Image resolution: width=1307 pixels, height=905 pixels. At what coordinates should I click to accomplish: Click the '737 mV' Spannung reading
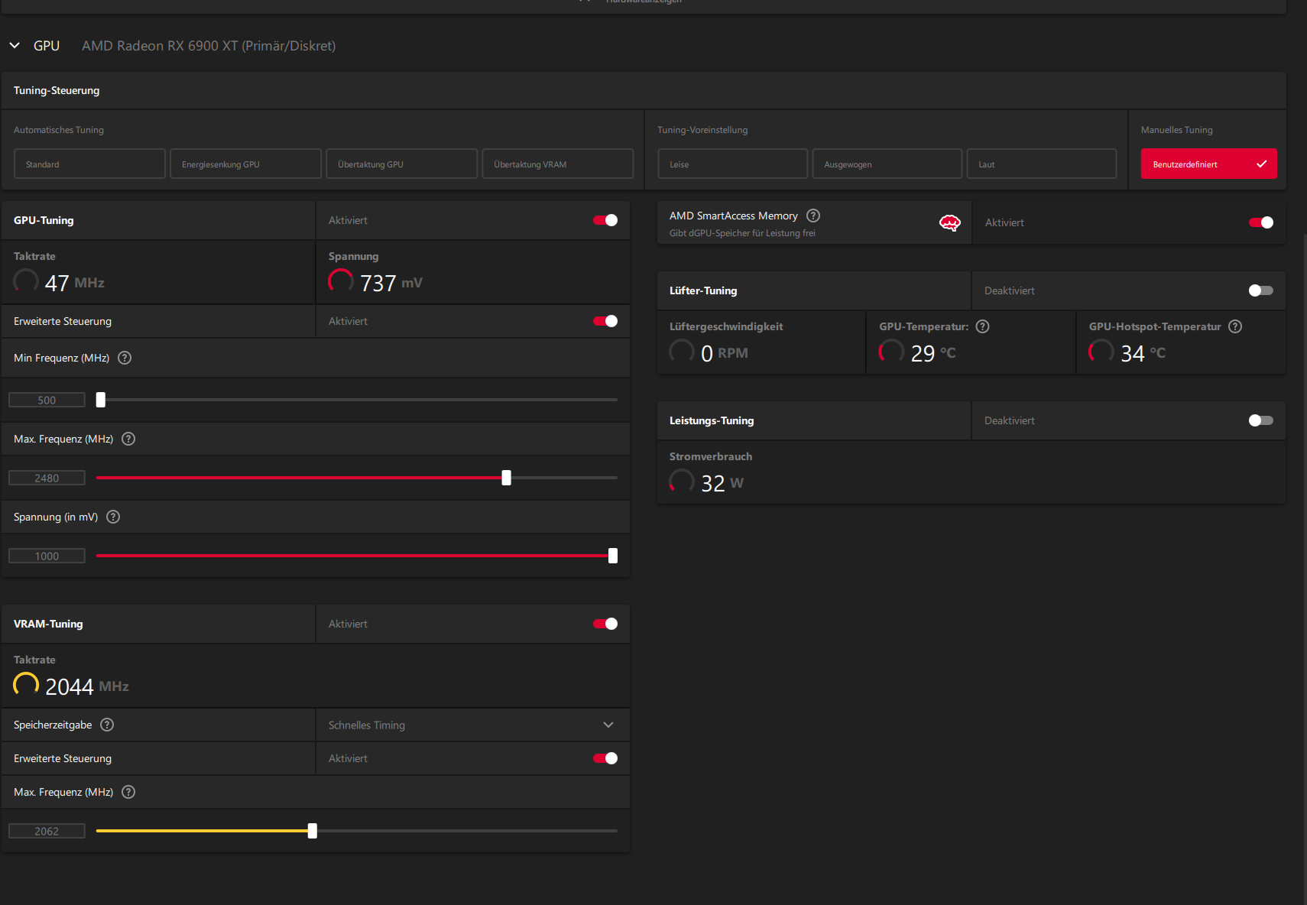click(x=391, y=283)
